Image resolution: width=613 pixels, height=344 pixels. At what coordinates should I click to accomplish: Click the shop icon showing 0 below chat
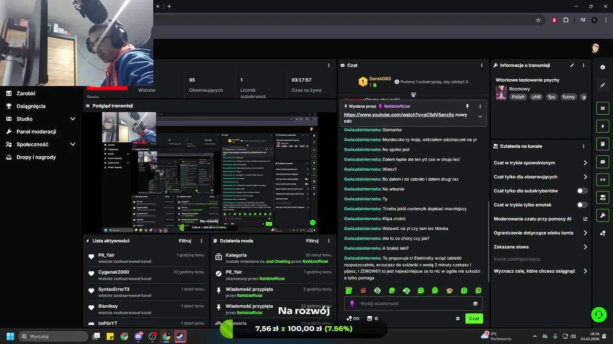(x=372, y=319)
